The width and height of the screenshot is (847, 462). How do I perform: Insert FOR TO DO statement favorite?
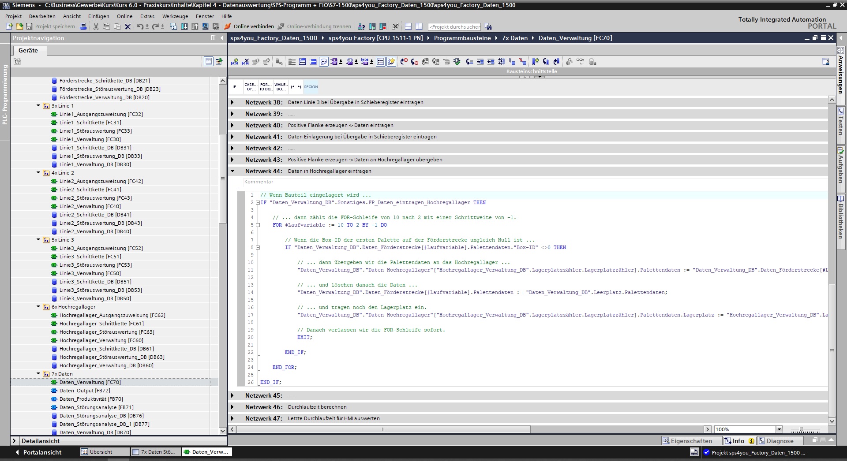[266, 87]
